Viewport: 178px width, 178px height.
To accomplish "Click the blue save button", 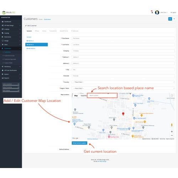I will pos(170,19).
